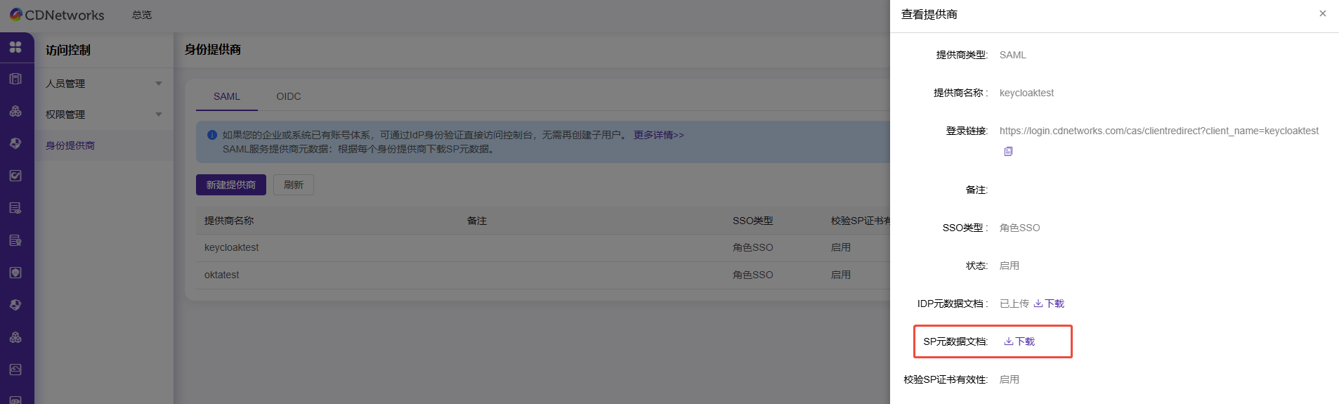Click 启用 in the oktatest row
1339x404 pixels.
841,275
